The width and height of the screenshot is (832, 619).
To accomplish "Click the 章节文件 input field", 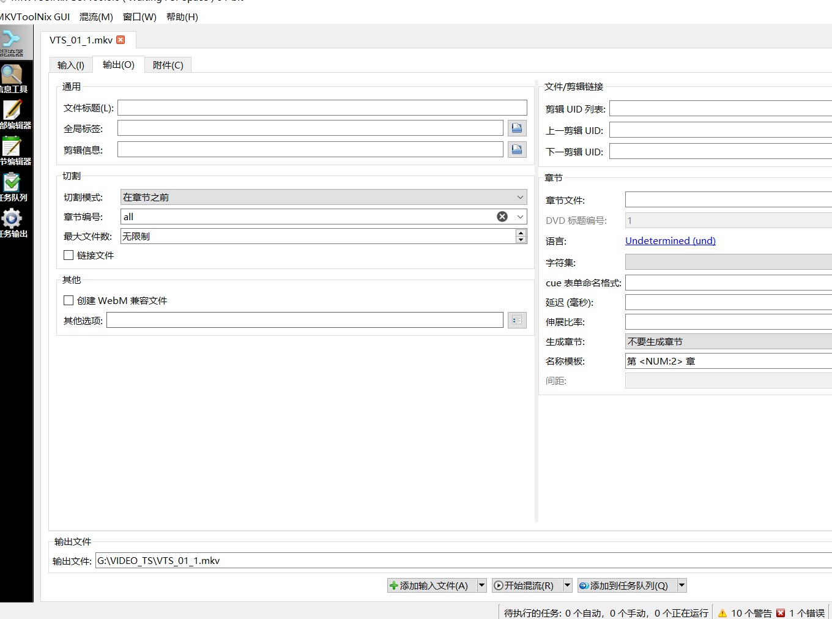I will (x=729, y=199).
